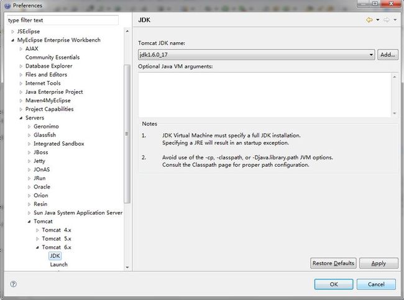Open the back history dropdown arrow

(378, 20)
